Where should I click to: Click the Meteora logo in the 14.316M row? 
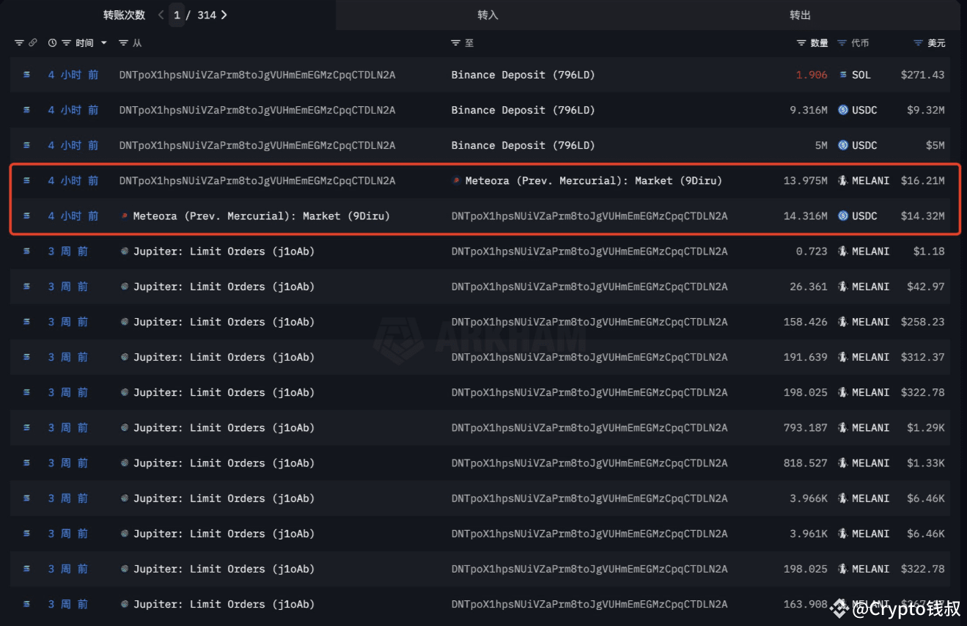pyautogui.click(x=125, y=216)
